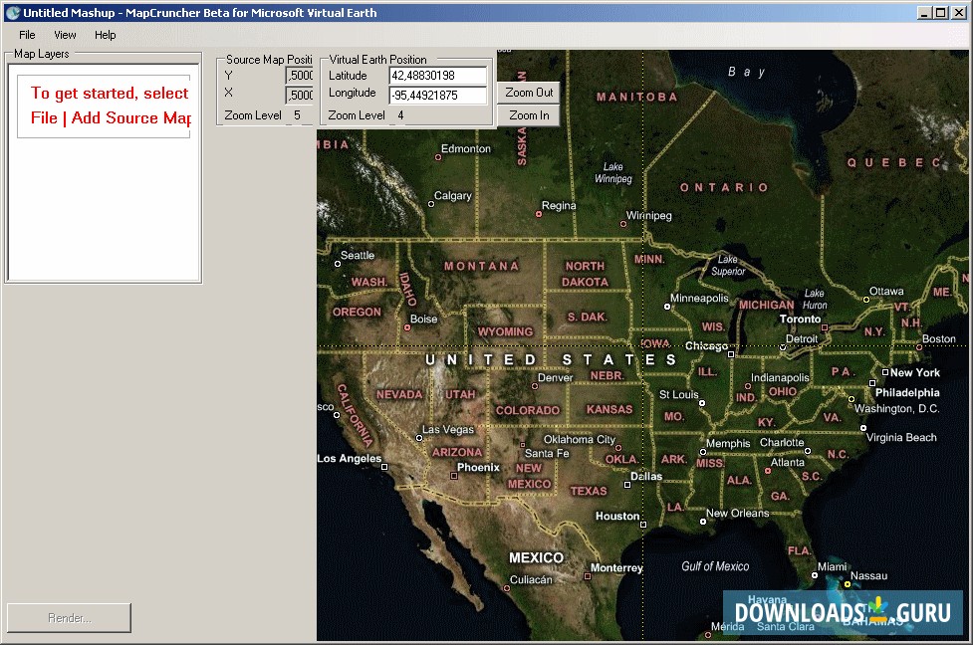Click Chicago on the map
The height and width of the screenshot is (645, 973).
706,346
